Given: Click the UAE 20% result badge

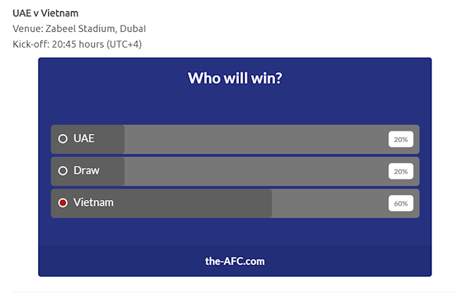Looking at the screenshot, I should (401, 140).
